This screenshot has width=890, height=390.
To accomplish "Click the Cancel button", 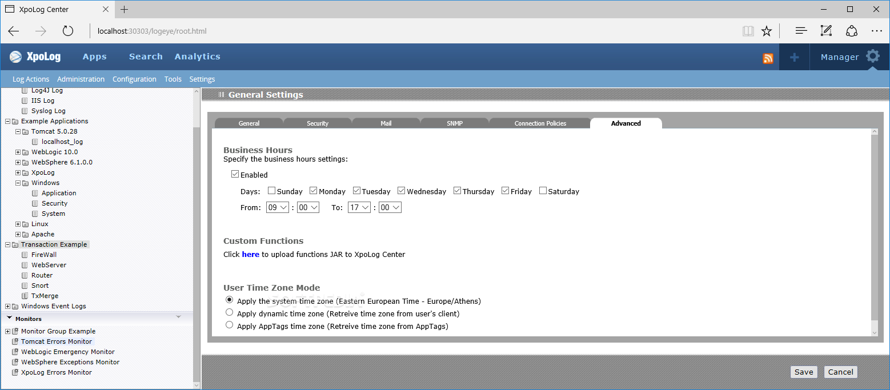I will pyautogui.click(x=841, y=372).
